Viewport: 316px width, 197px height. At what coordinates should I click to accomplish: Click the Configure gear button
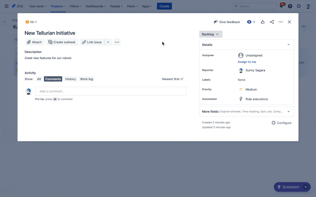[281, 123]
